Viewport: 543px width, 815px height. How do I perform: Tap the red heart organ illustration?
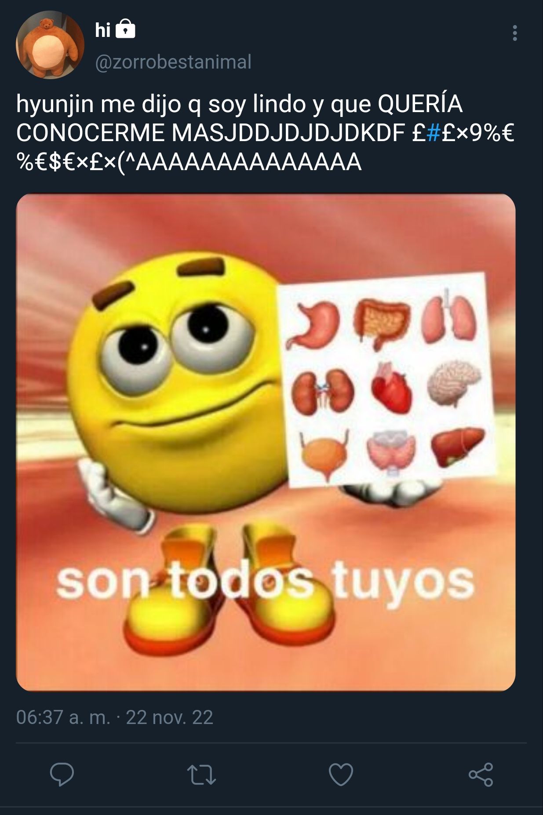click(391, 388)
